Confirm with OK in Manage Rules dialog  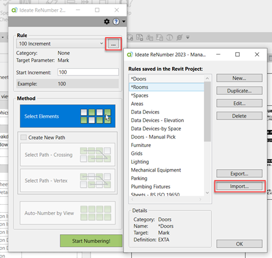tap(240, 244)
